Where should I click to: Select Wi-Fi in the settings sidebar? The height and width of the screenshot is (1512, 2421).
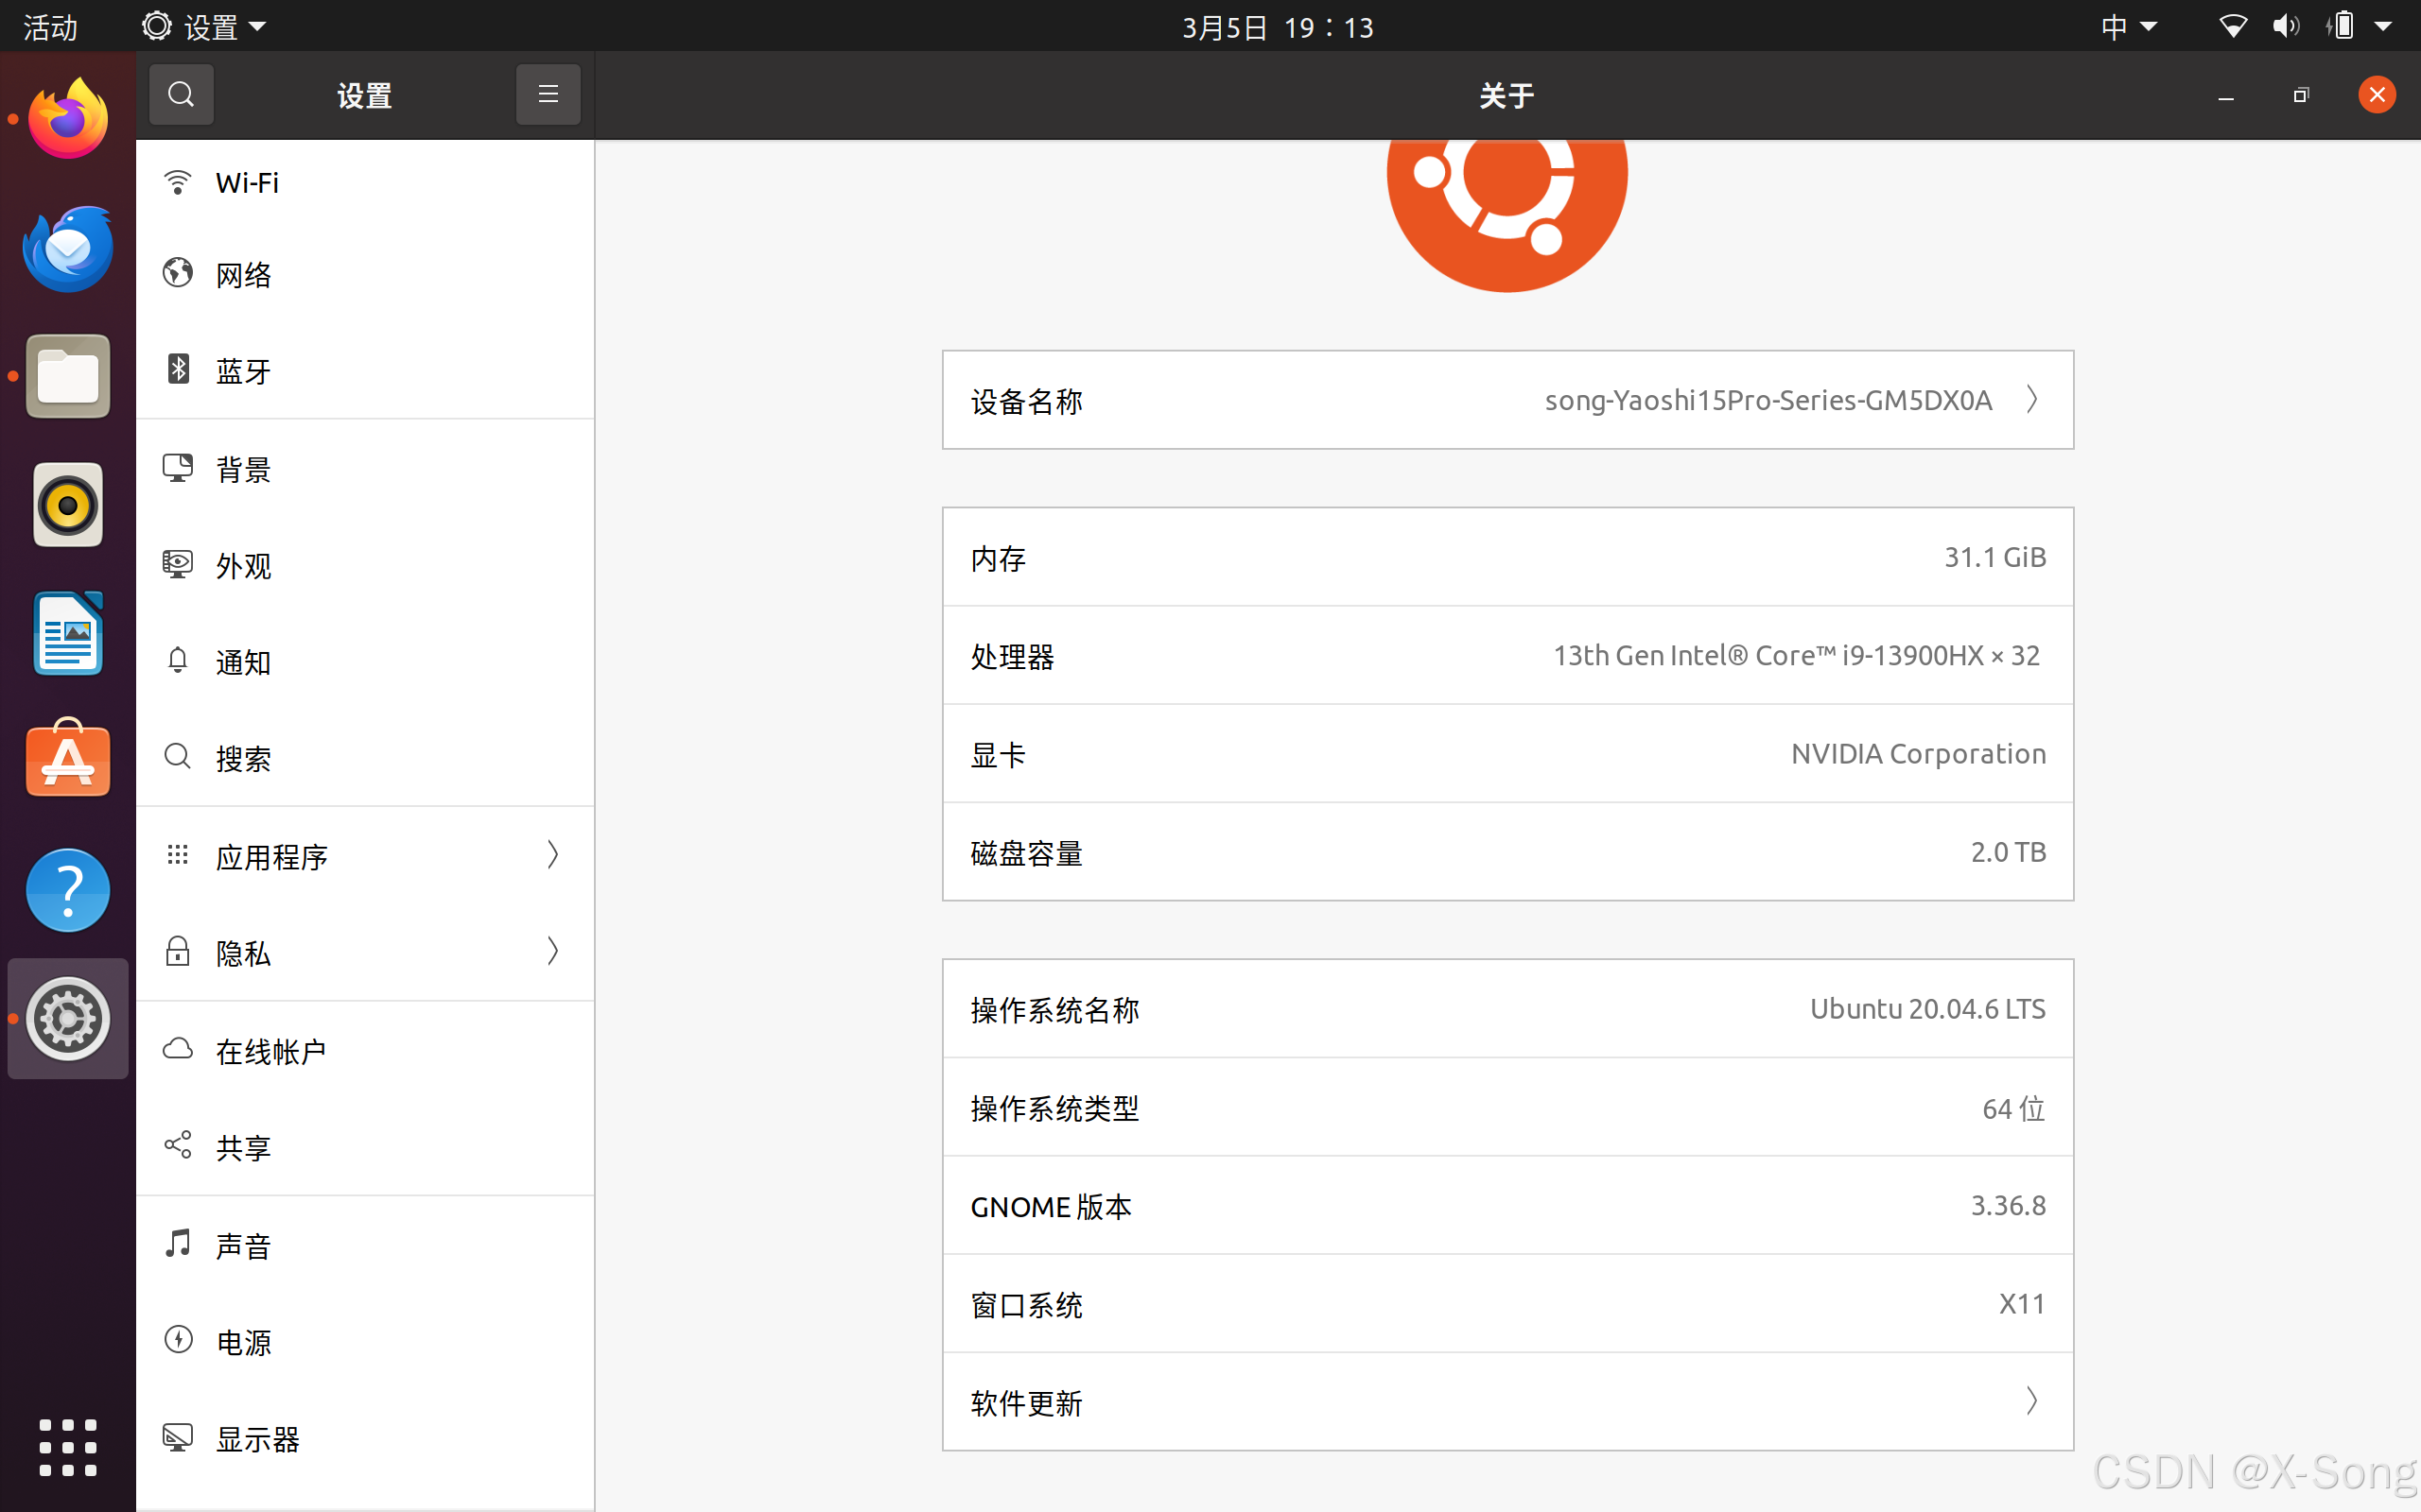click(x=365, y=183)
